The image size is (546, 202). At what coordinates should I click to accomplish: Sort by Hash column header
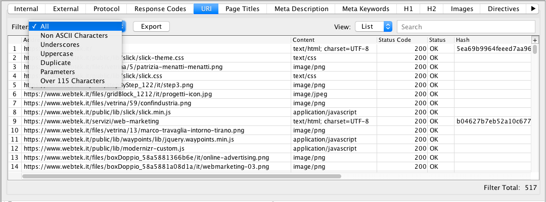492,40
